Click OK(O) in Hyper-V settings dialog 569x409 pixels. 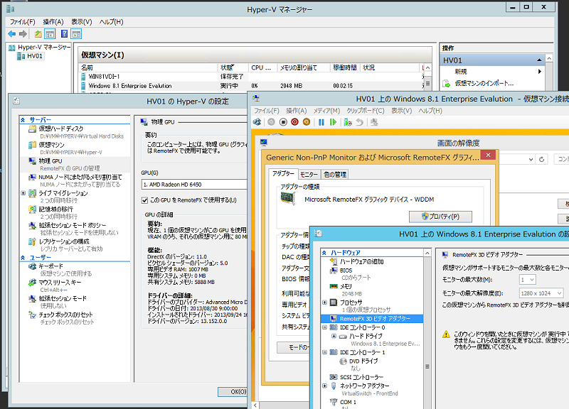coord(233,392)
